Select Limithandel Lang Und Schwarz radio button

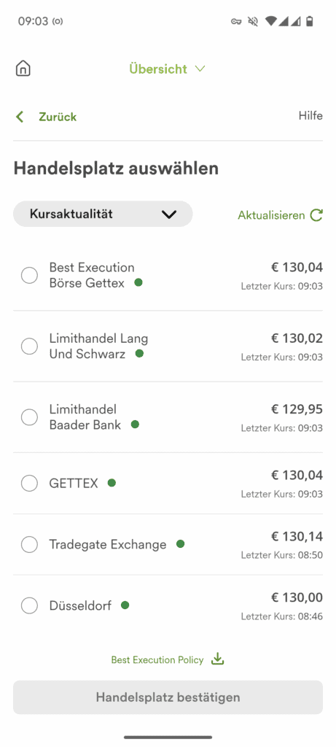[29, 347]
